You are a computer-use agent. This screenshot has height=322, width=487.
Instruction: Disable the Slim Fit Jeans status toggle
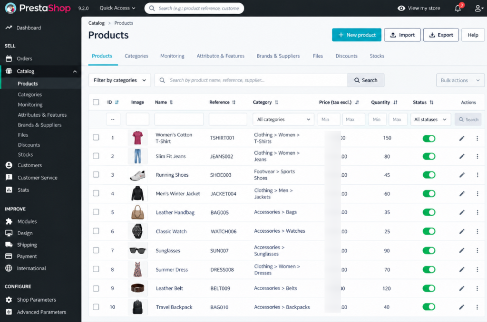[429, 156]
